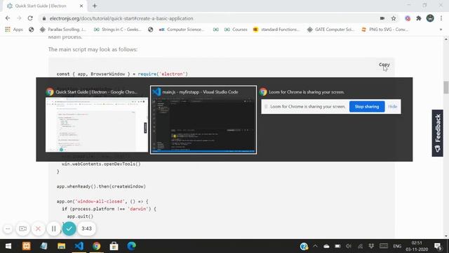
Task: Finish recording with the checkmark button
Action: coord(69,228)
